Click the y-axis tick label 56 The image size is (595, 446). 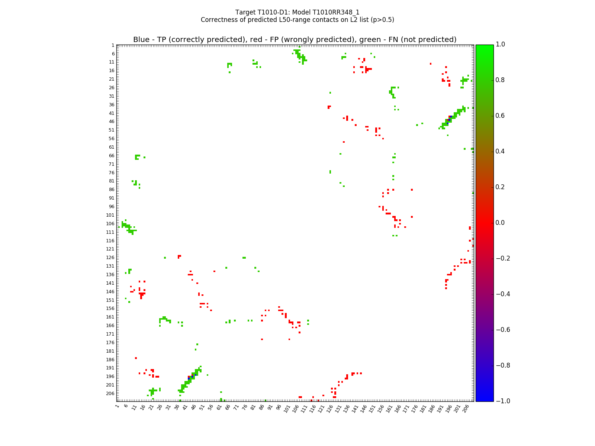[111, 139]
